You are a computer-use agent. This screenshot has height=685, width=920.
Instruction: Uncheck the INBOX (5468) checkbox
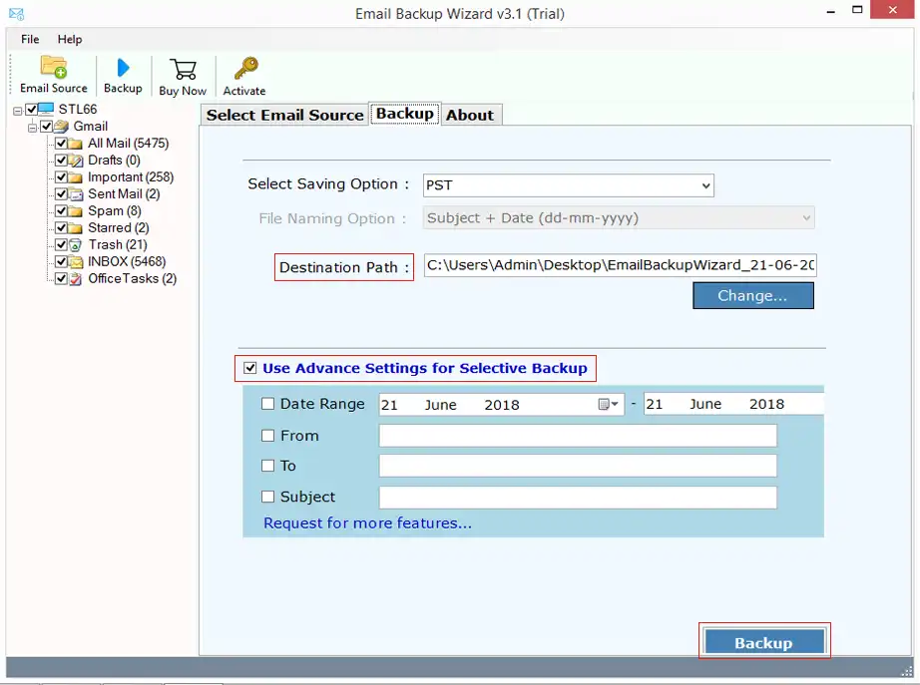pyautogui.click(x=61, y=261)
